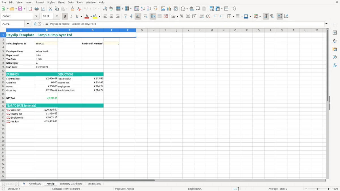Screen dimensions: 340x191
Task: Switch to Summary Dashboard sheet tab
Action: 71,184
